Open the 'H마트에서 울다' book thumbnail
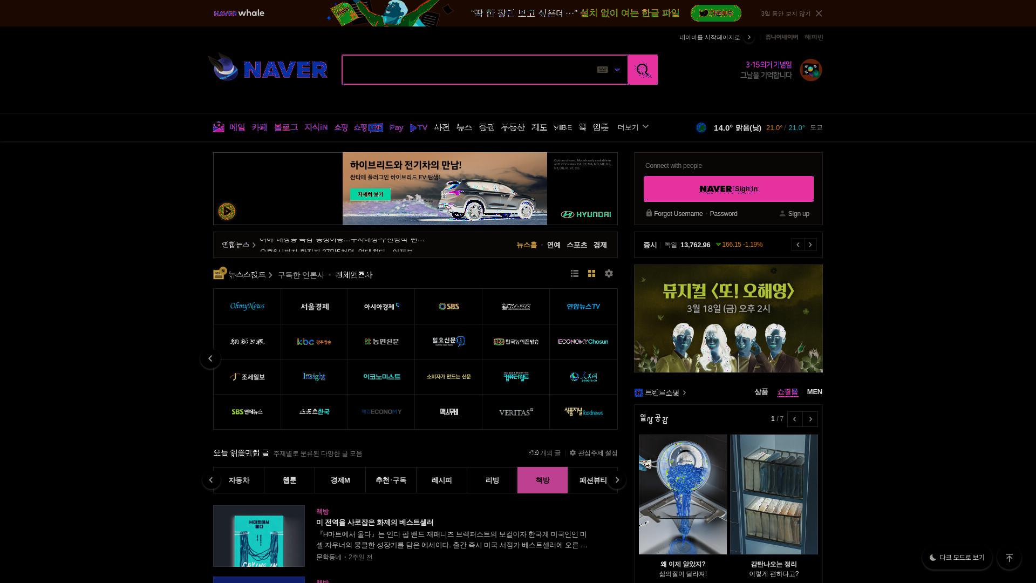The image size is (1036, 583). click(x=259, y=536)
